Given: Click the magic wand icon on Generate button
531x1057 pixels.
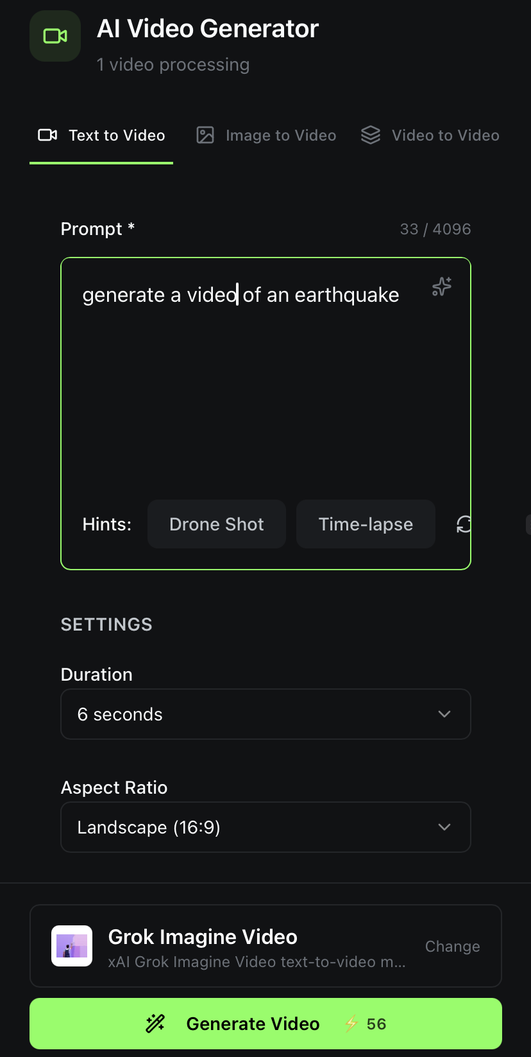Looking at the screenshot, I should tap(155, 1024).
